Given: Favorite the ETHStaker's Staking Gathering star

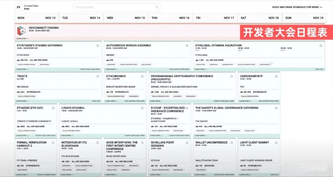Looking at the screenshot, I should (x=98, y=45).
